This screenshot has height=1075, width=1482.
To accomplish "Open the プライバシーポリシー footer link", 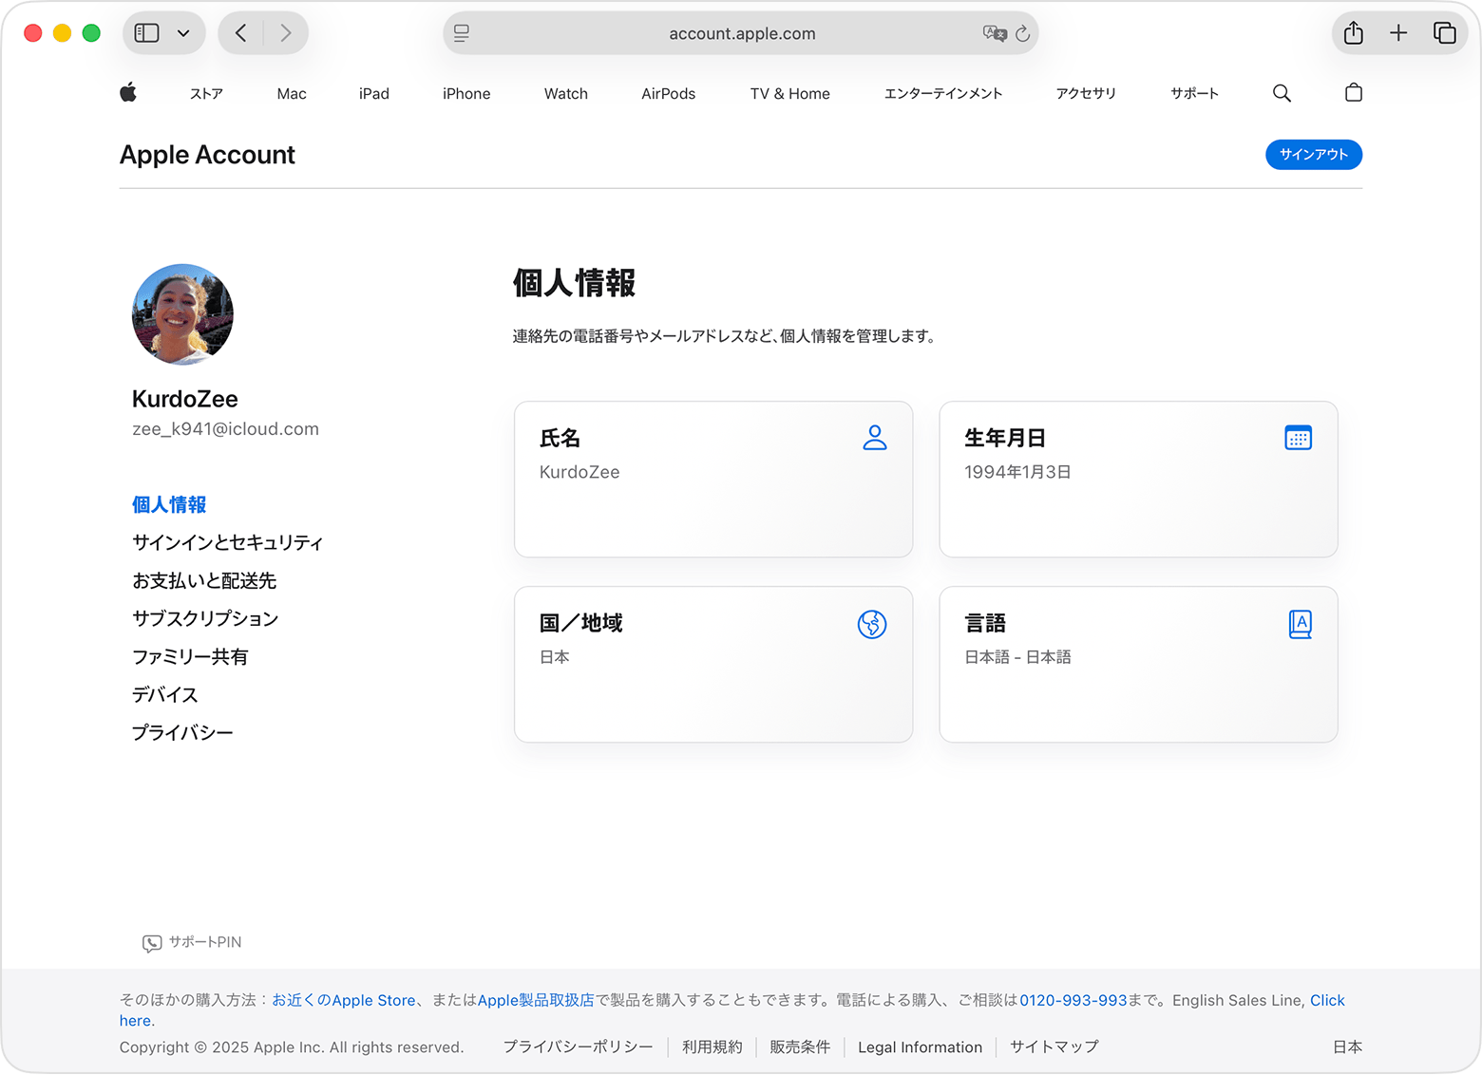I will [x=578, y=1047].
